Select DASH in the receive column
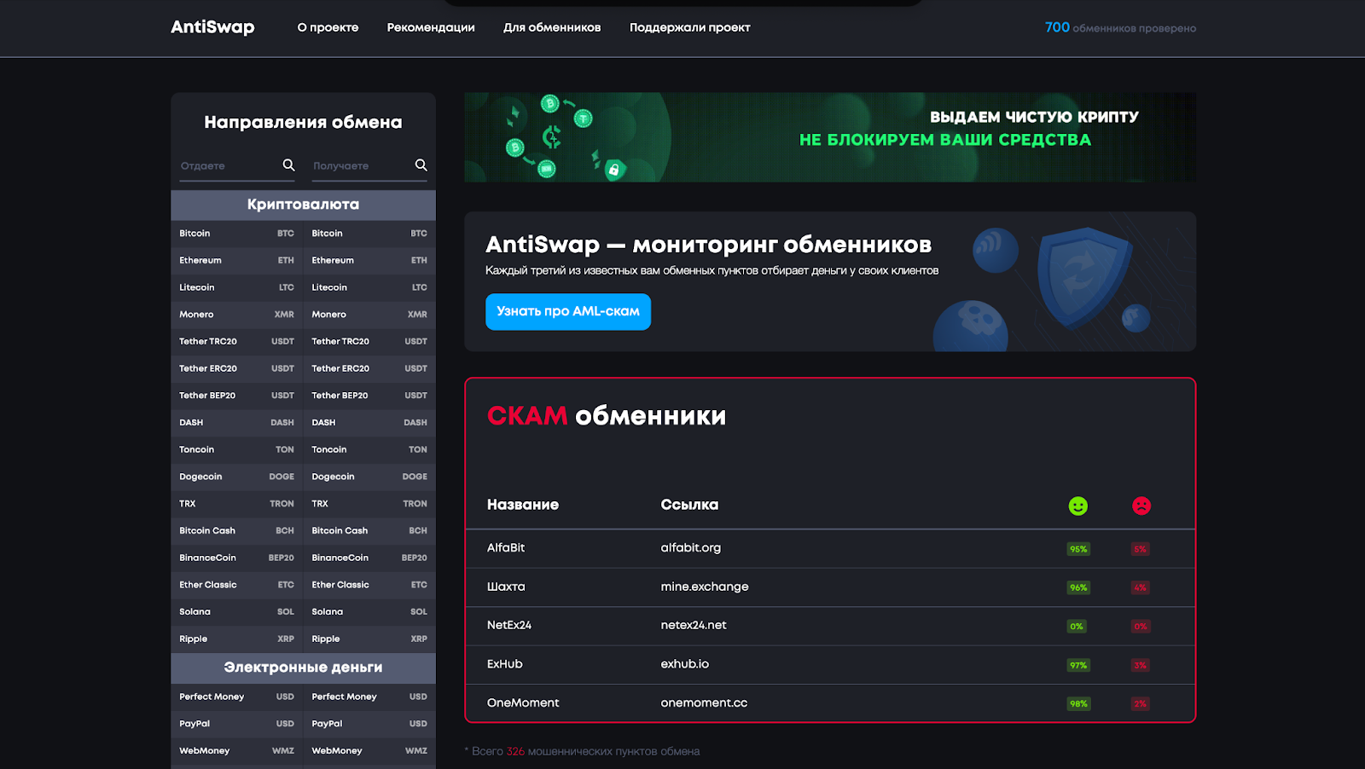The image size is (1365, 769). (369, 422)
